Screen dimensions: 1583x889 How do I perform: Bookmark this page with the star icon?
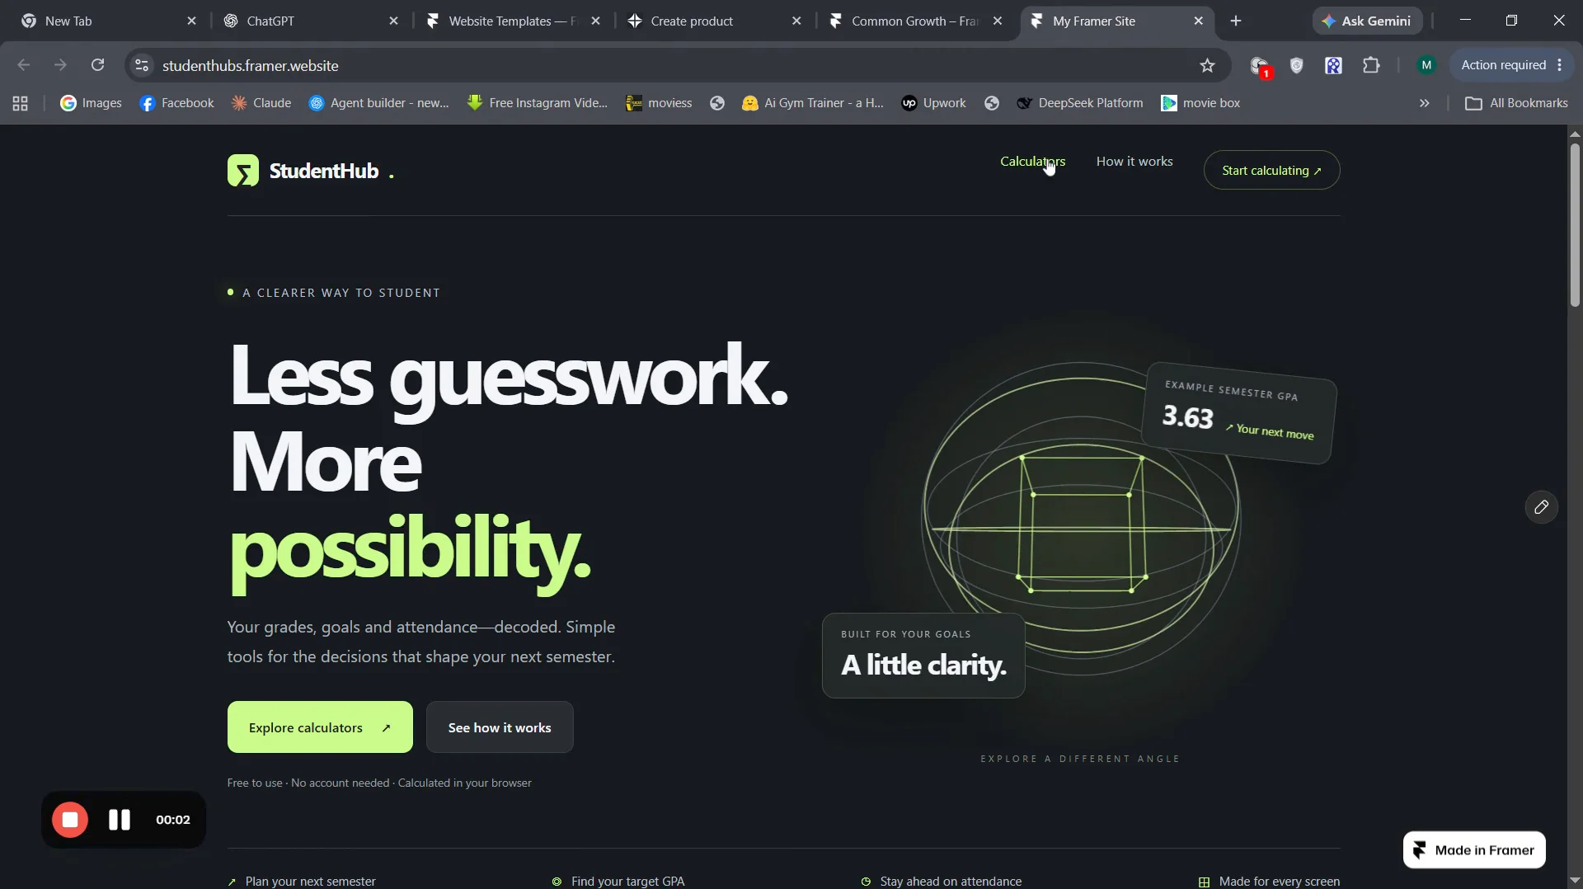pos(1207,65)
